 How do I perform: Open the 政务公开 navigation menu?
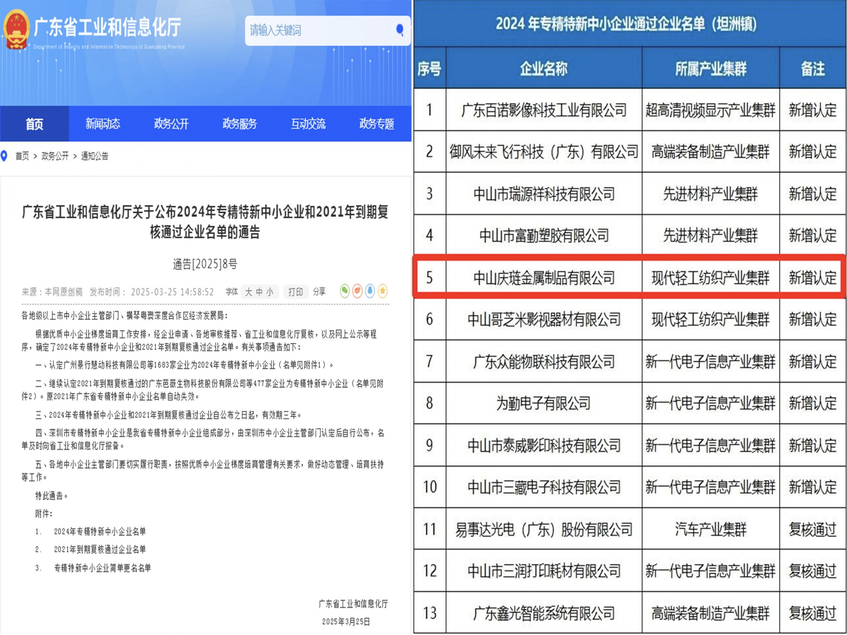coord(171,124)
